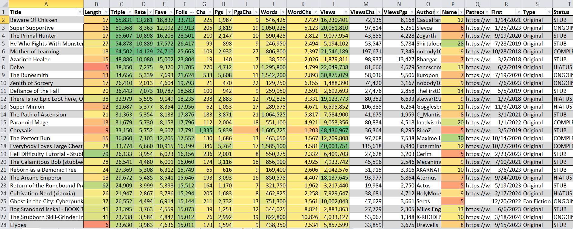Open the Fave column filter dropdown
573x229 pixels.
pyautogui.click(x=171, y=12)
